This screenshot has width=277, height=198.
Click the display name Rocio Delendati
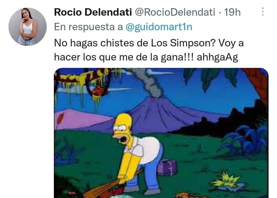pyautogui.click(x=93, y=12)
